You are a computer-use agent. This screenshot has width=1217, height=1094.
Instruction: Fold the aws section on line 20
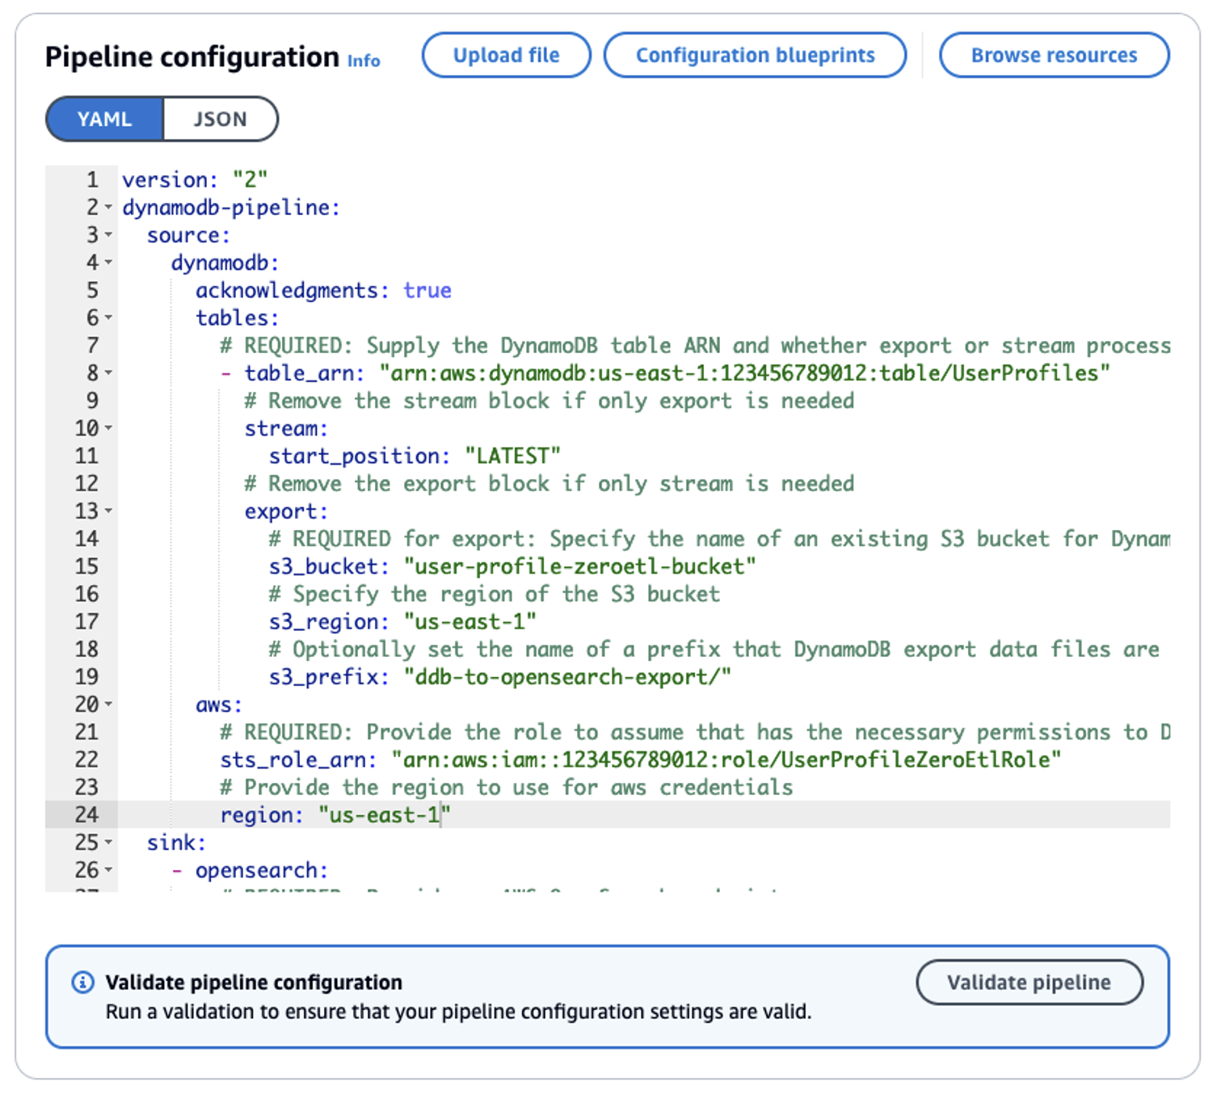point(108,705)
